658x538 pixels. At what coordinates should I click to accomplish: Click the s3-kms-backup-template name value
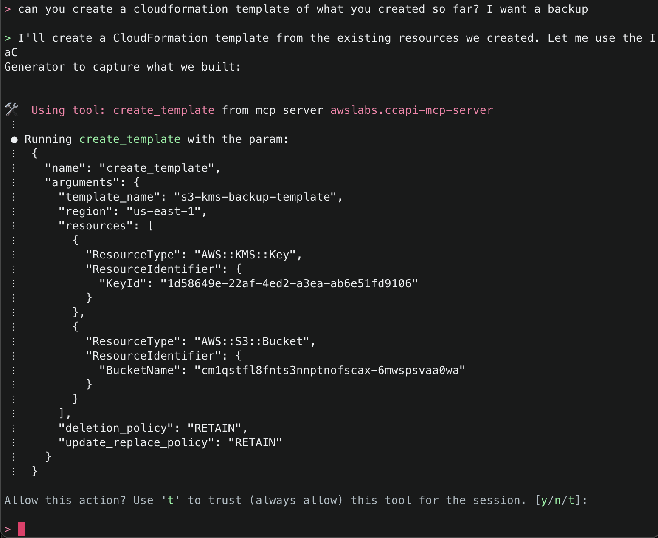(255, 197)
